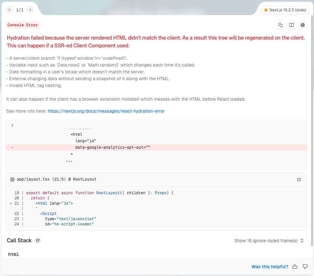Click the "Was this helpful?" text
This screenshot has height=276, width=314.
270,267
